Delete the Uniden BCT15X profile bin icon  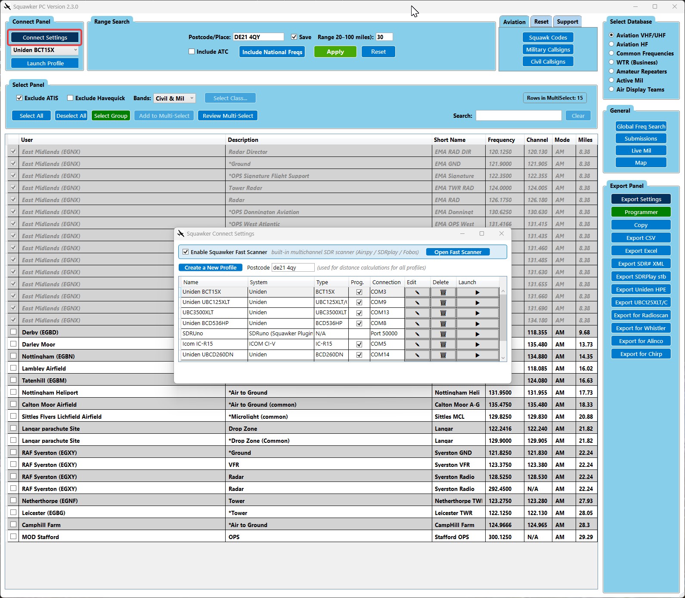(443, 292)
